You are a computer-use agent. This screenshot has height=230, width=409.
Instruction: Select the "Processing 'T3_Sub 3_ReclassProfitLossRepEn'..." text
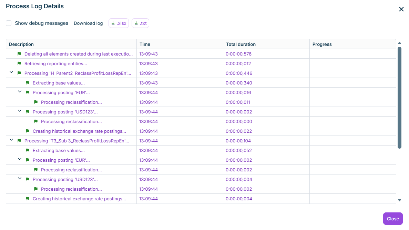click(x=77, y=141)
